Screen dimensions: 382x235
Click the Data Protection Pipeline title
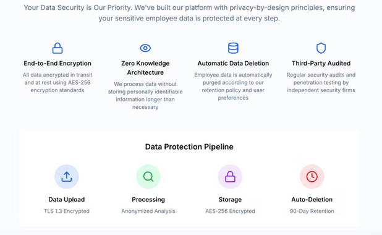click(x=189, y=147)
